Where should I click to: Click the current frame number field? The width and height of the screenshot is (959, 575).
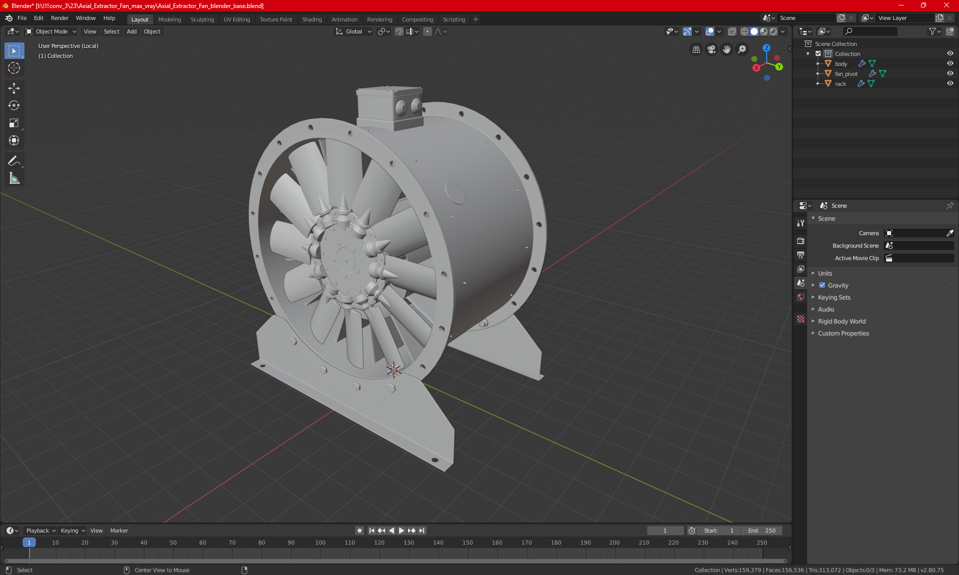point(665,531)
